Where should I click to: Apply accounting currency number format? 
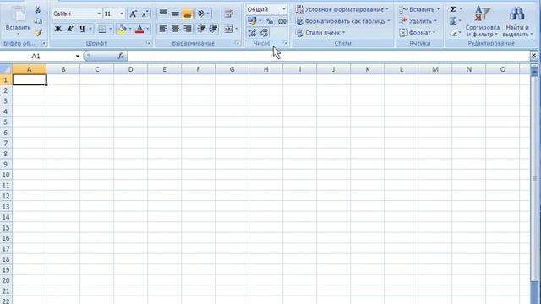(x=252, y=21)
